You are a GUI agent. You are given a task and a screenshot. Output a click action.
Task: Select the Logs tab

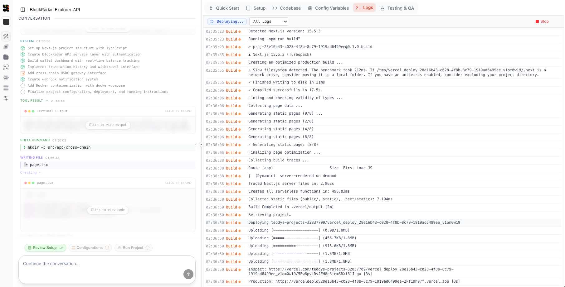[x=364, y=8]
